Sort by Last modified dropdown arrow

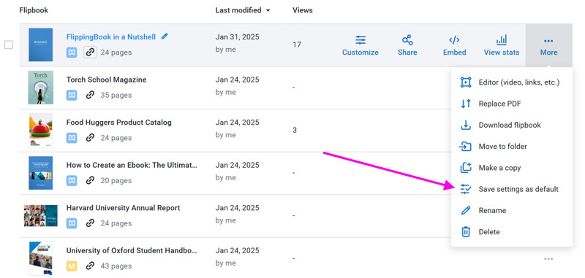268,11
